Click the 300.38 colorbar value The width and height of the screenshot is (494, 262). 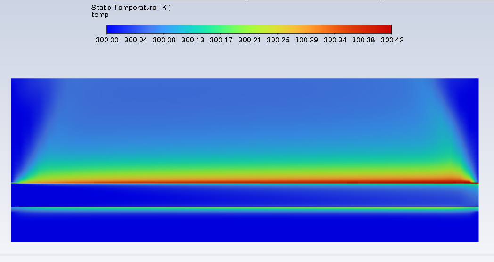[x=363, y=40]
